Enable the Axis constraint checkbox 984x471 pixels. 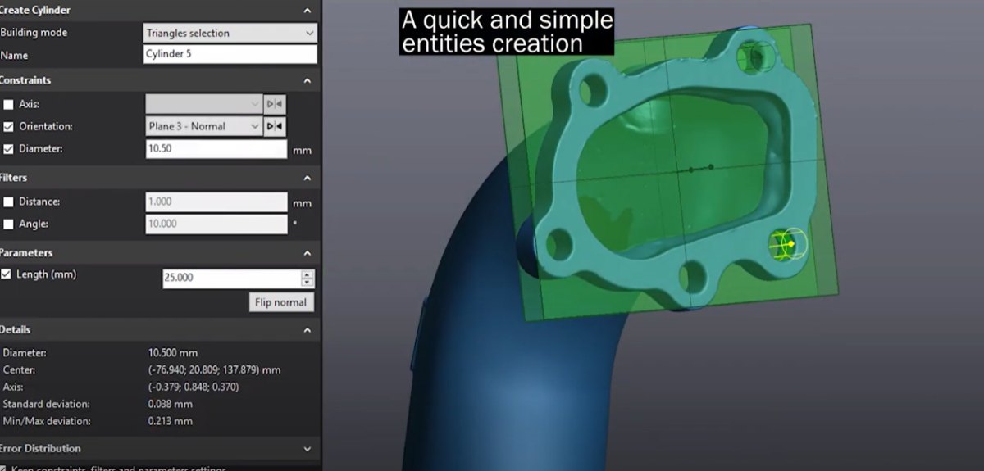[8, 105]
